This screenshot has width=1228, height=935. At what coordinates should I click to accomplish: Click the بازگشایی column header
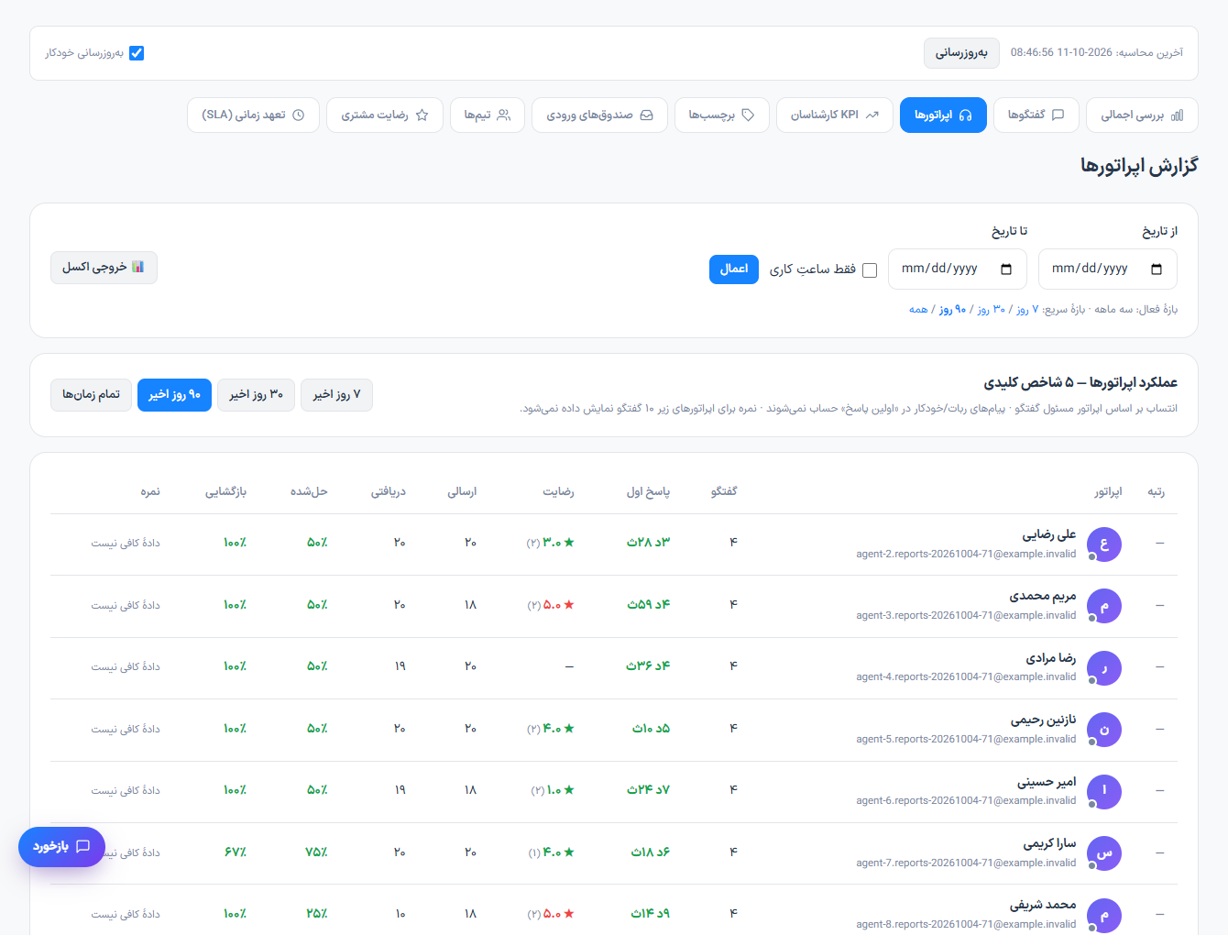click(225, 492)
